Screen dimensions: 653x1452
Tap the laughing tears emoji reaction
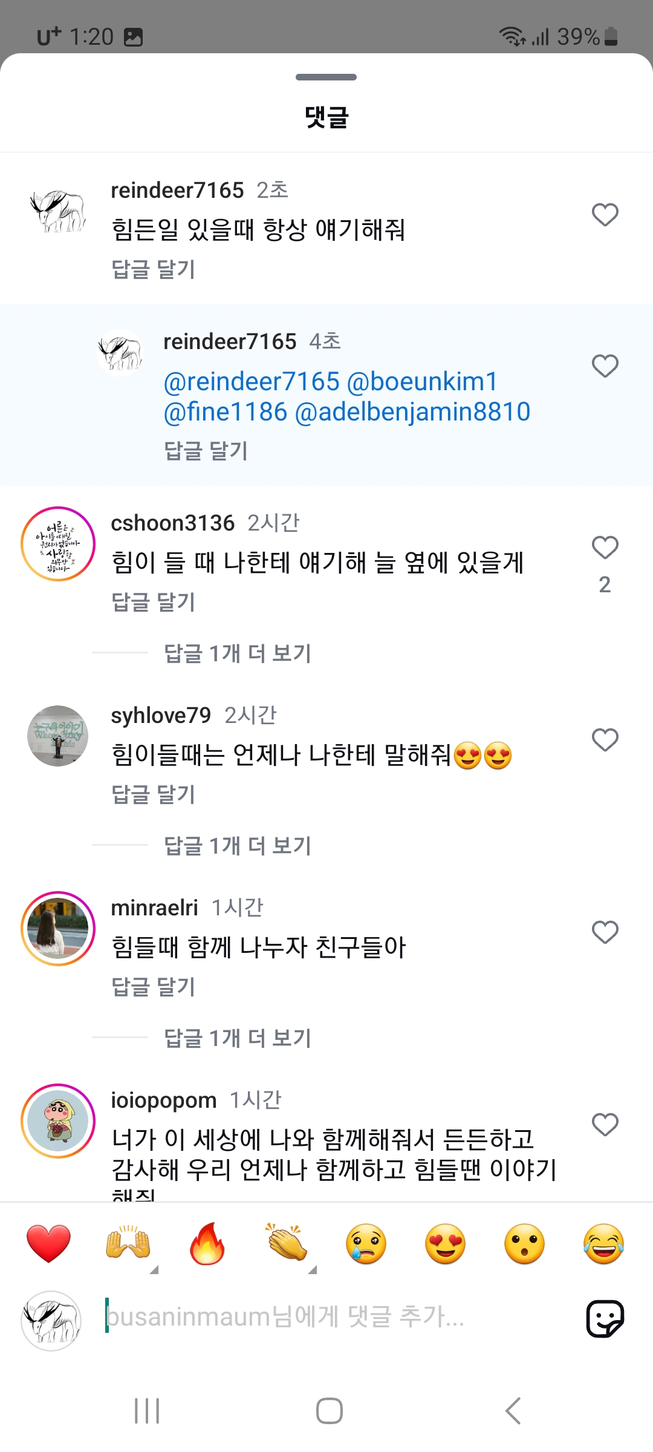tap(603, 1244)
